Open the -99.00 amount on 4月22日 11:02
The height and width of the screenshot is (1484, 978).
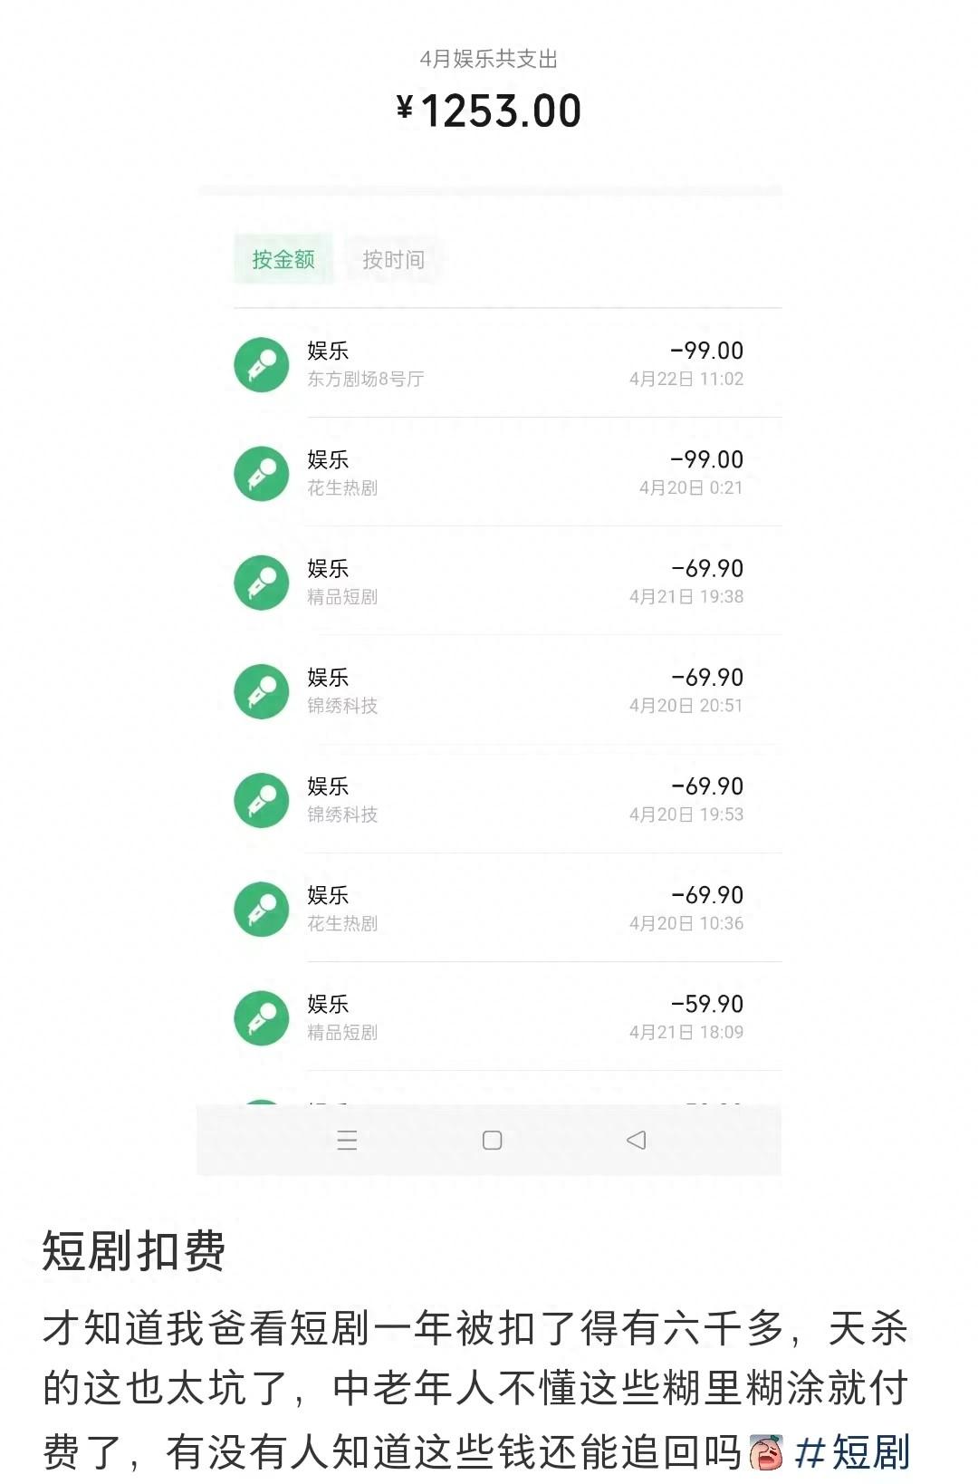(x=706, y=352)
